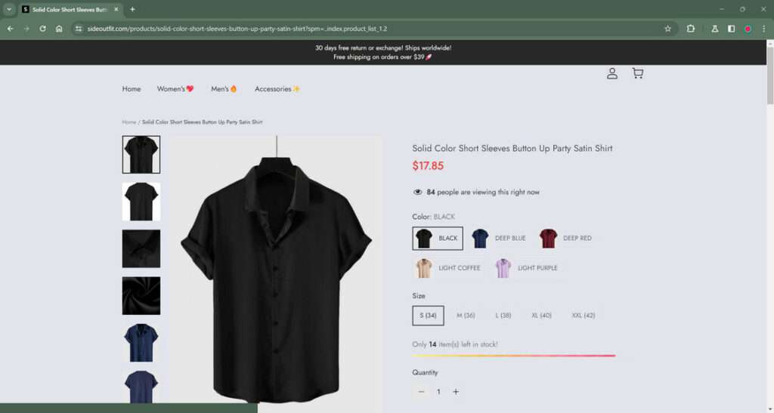Bookmark this page with the star
The height and width of the screenshot is (413, 774).
668,29
